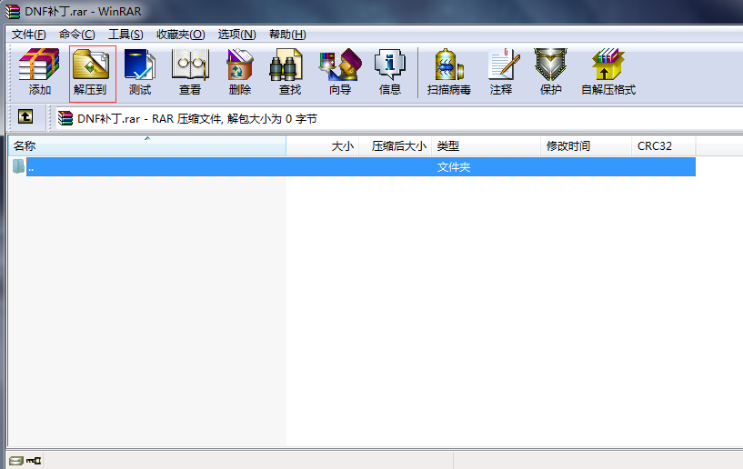Sort by 压缩后大小 column header
The image size is (743, 469).
point(396,146)
